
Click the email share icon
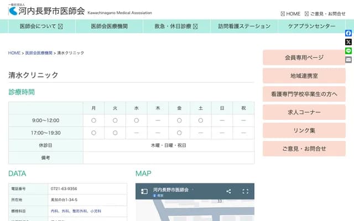348,60
